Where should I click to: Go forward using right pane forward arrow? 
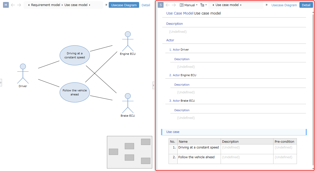(174, 5)
